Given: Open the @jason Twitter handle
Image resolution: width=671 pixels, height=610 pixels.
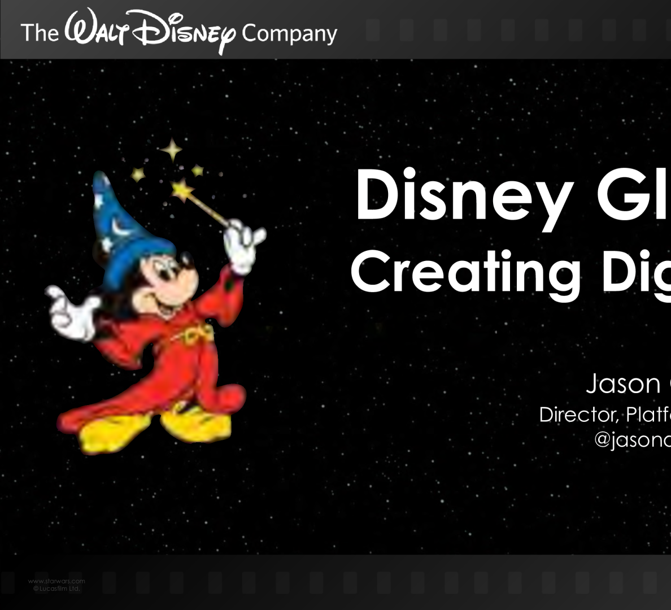Looking at the screenshot, I should pyautogui.click(x=631, y=439).
